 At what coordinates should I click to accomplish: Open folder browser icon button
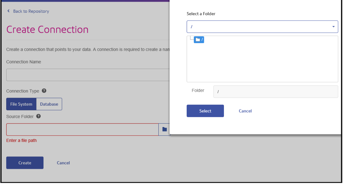pyautogui.click(x=165, y=129)
